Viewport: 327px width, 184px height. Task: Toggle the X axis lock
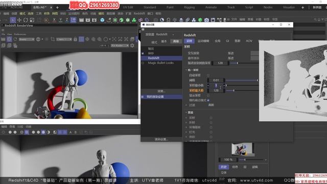(x=54, y=20)
